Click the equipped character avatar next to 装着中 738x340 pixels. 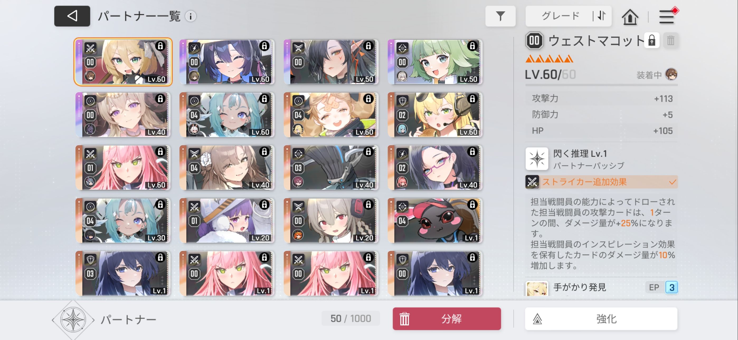[x=671, y=74]
